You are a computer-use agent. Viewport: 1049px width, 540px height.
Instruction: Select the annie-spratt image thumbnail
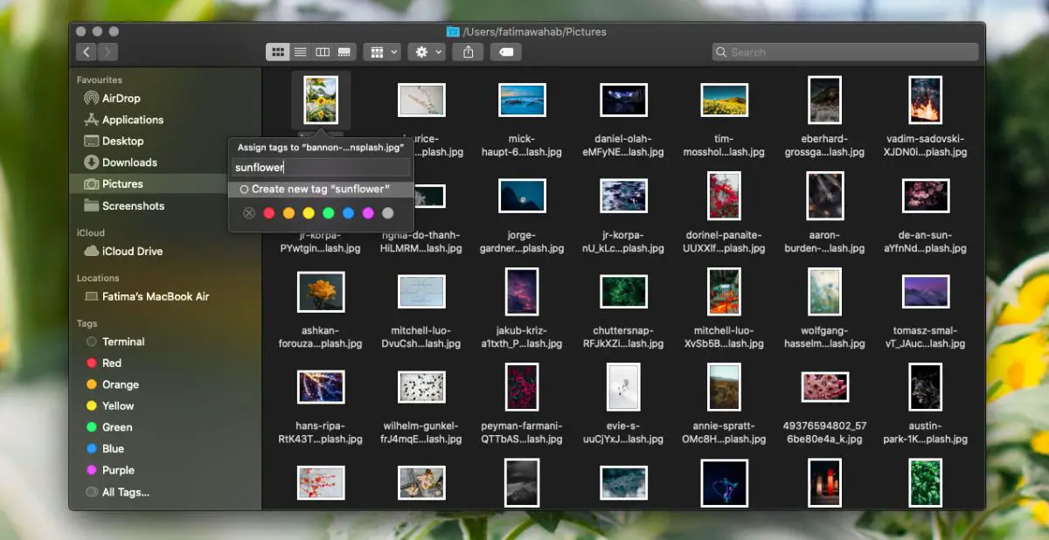(725, 387)
